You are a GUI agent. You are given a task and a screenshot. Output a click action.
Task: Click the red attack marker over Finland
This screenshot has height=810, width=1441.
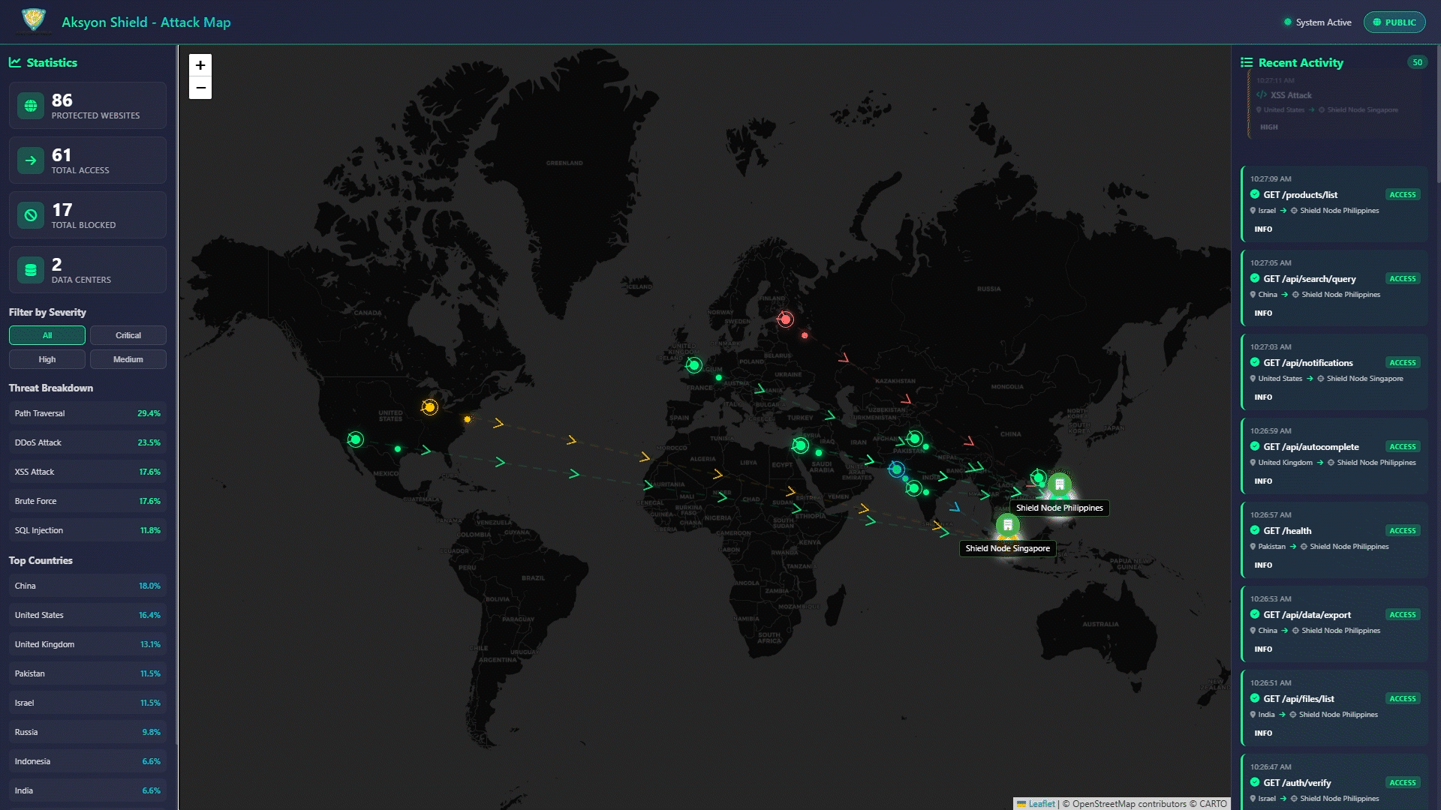point(785,319)
